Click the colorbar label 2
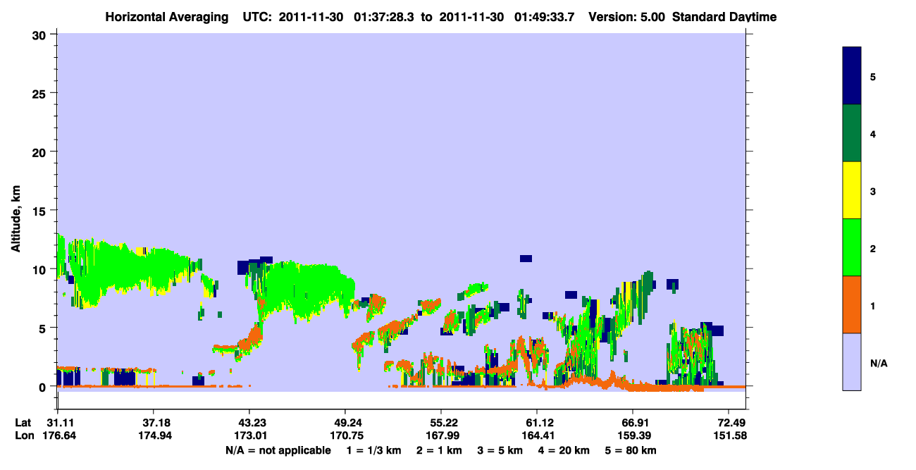916x470 pixels. pos(873,248)
